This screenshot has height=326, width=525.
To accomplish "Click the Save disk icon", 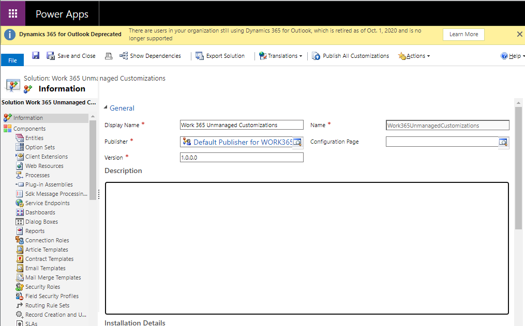I will coord(36,55).
